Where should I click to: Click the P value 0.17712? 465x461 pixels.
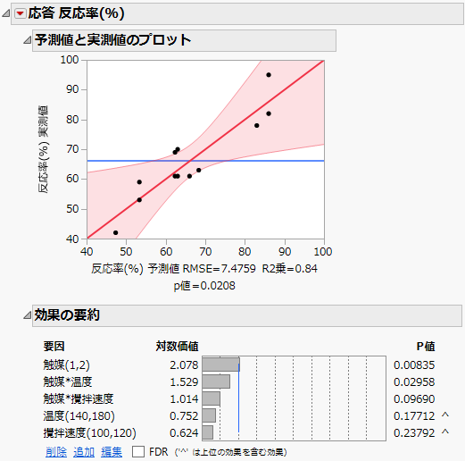point(414,415)
